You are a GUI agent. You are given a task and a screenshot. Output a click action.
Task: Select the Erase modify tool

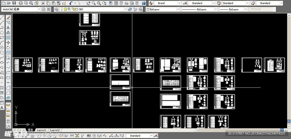[x=8, y=17]
